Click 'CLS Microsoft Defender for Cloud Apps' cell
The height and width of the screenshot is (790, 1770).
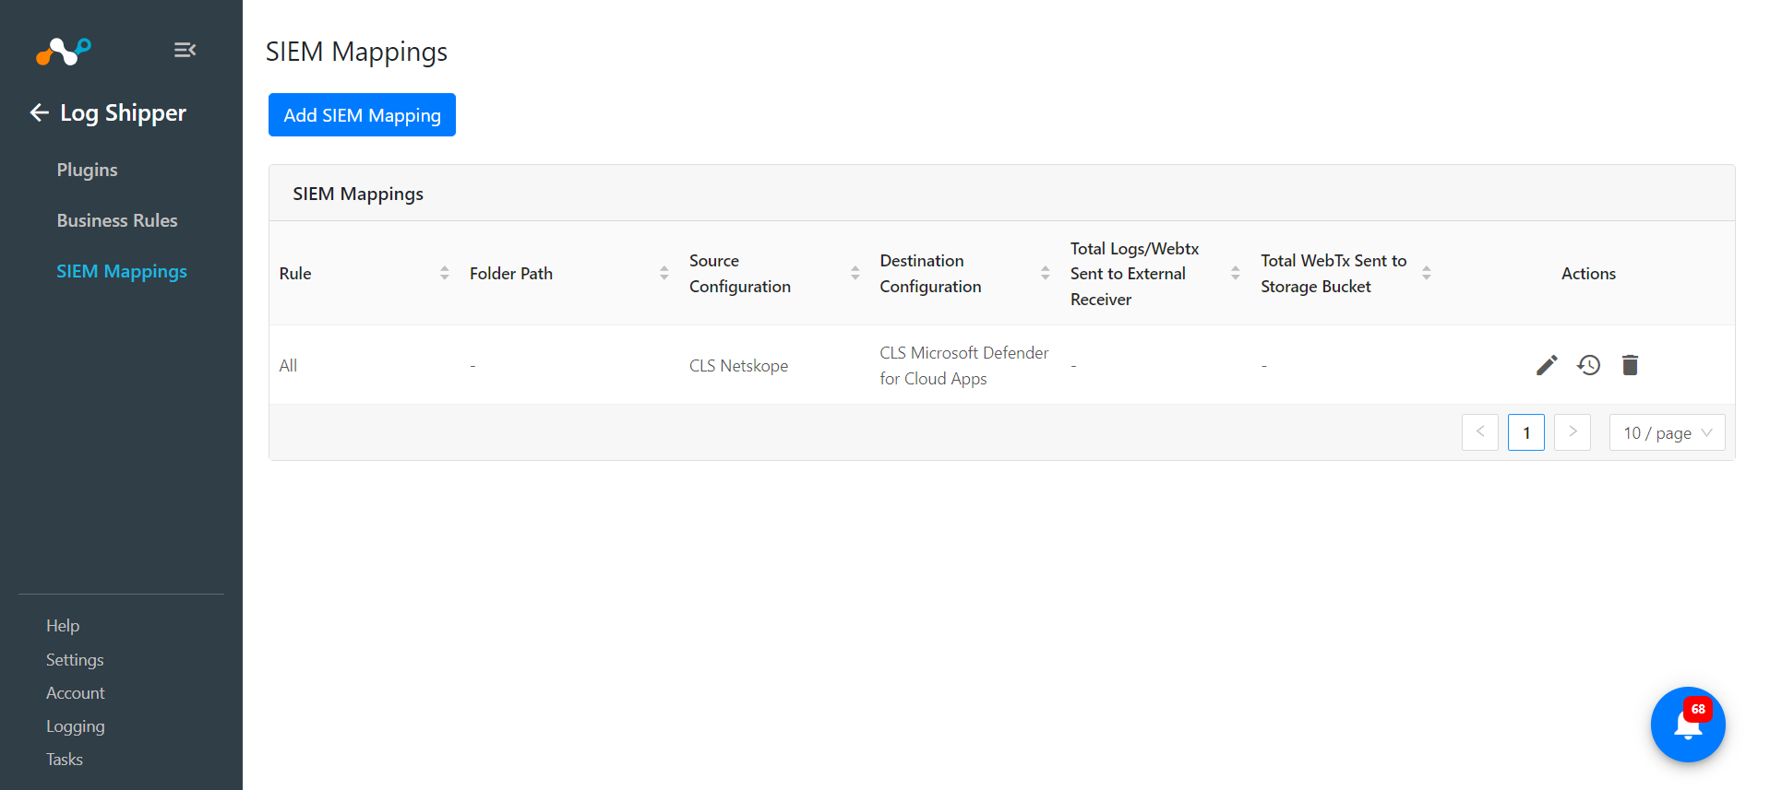[963, 365]
